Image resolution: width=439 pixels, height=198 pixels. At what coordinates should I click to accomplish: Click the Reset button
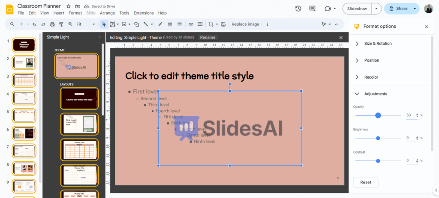(365, 182)
